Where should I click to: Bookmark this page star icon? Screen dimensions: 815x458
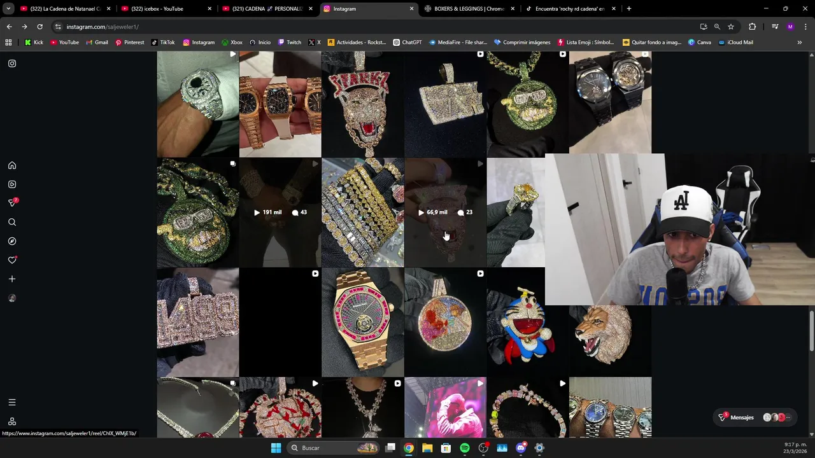(731, 27)
